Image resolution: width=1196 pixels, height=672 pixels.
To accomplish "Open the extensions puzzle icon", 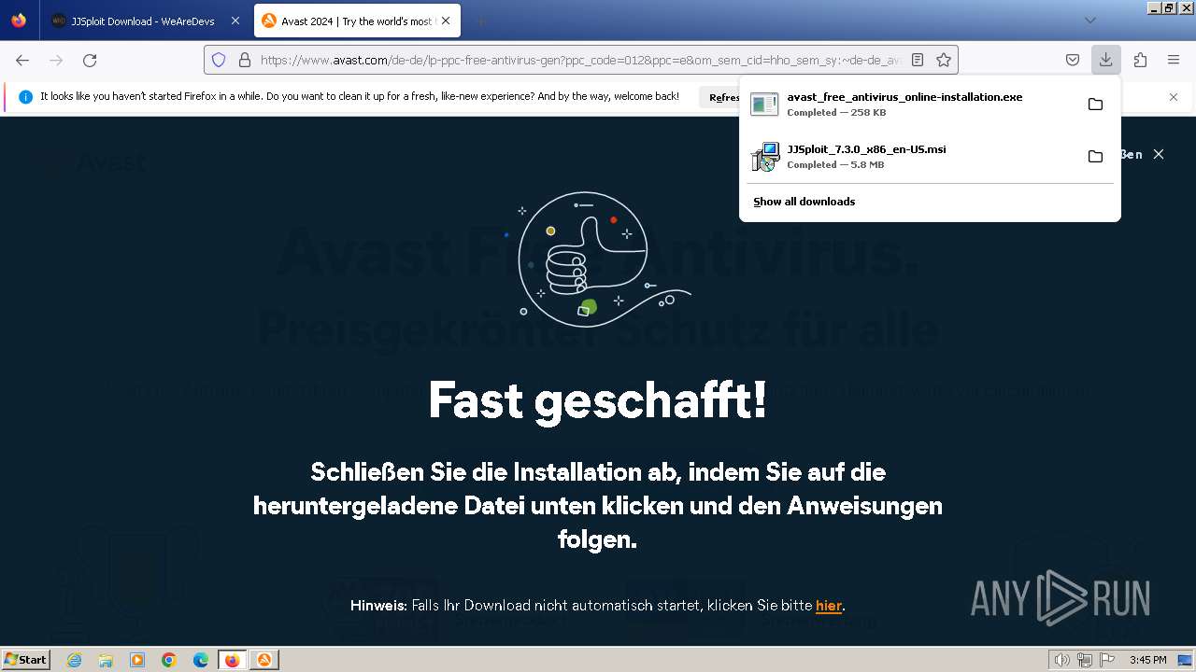I will point(1140,60).
